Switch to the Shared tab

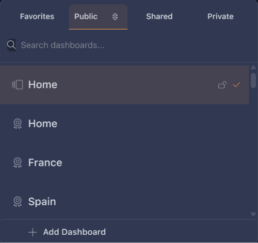159,16
